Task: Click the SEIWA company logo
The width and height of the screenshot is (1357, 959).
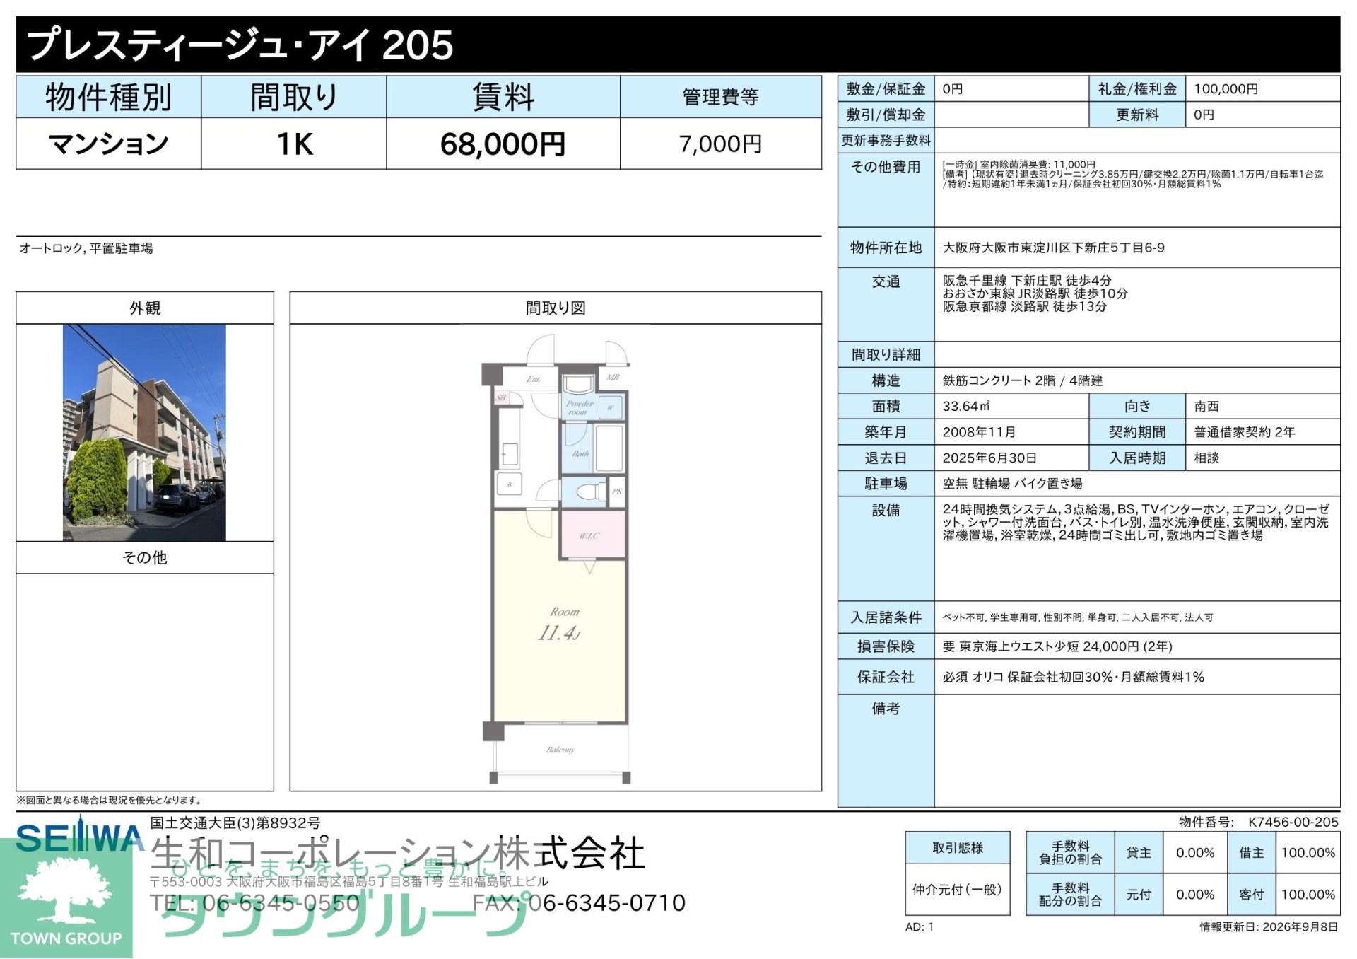Action: tap(79, 836)
